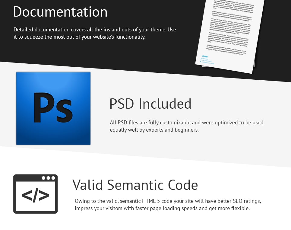
Task: Click the Valid Semantic Code heading
Action: coord(135,185)
